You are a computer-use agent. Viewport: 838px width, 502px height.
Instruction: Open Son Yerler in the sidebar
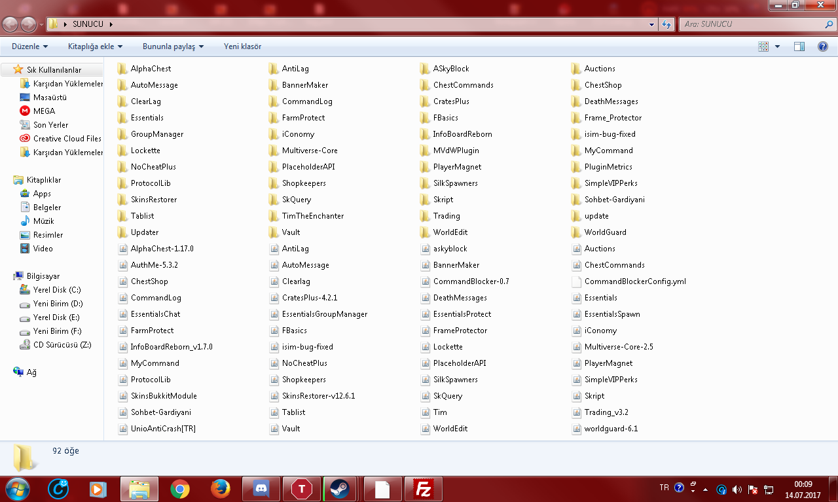pyautogui.click(x=50, y=125)
